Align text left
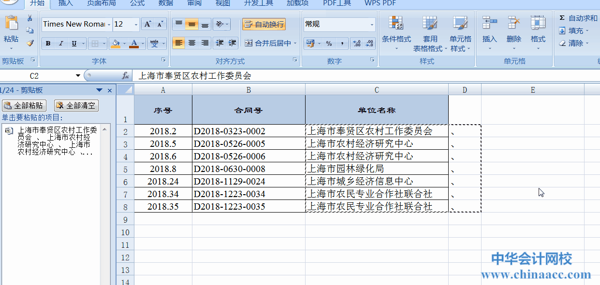 click(x=179, y=43)
